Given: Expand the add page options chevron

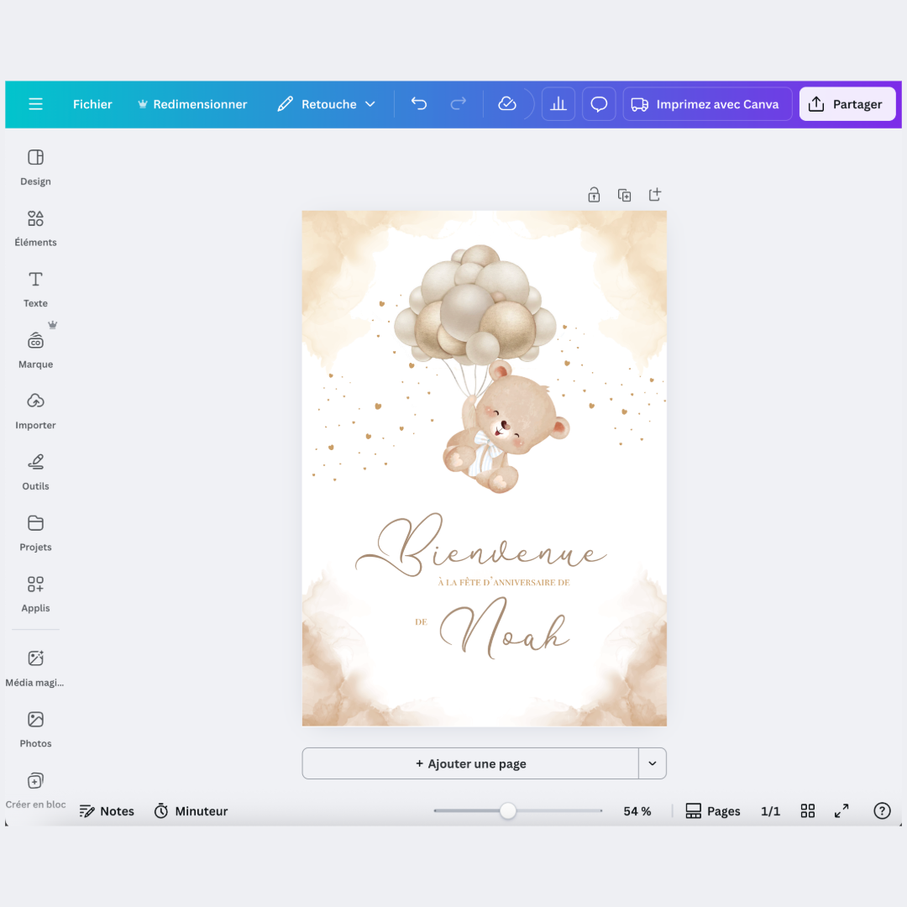Looking at the screenshot, I should (x=653, y=763).
